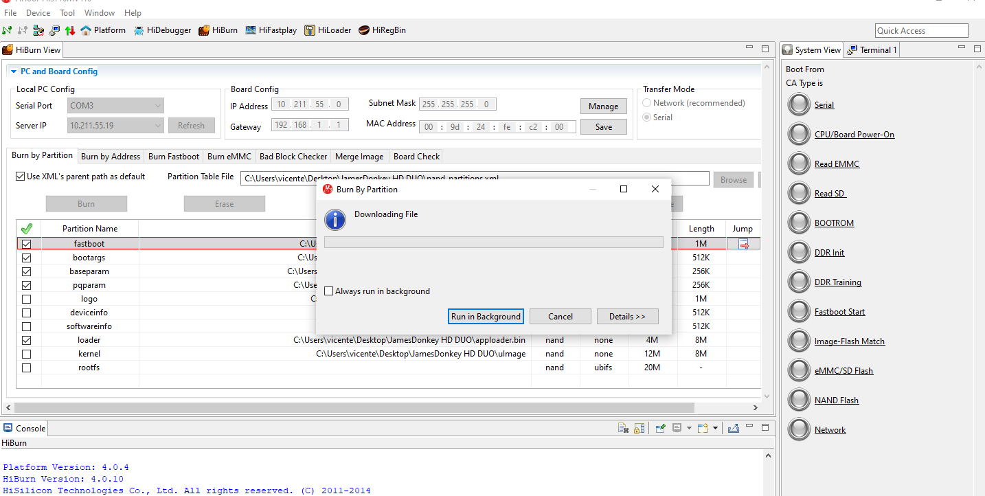Image resolution: width=985 pixels, height=496 pixels.
Task: Collapse the PC and Board Config section
Action: pos(13,71)
